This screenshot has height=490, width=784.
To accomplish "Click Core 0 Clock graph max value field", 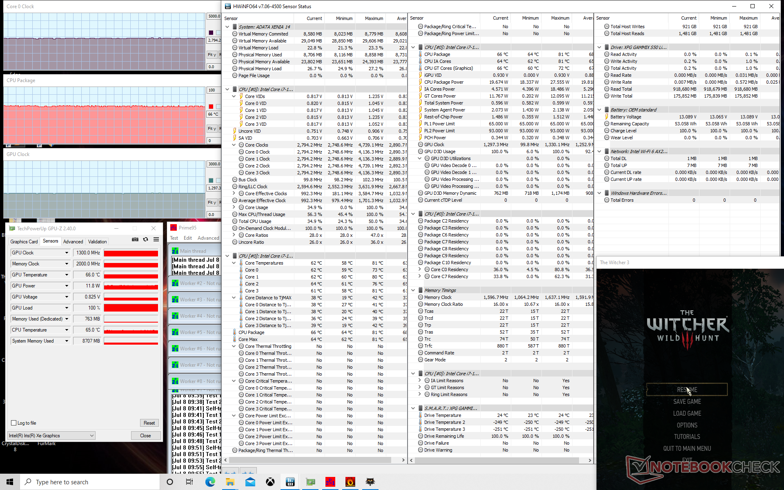I will [x=214, y=16].
